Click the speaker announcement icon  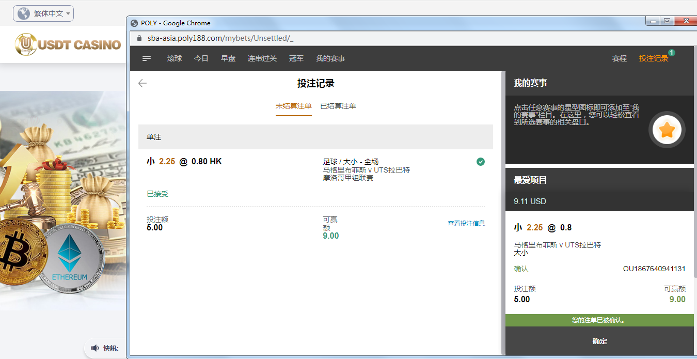(95, 348)
